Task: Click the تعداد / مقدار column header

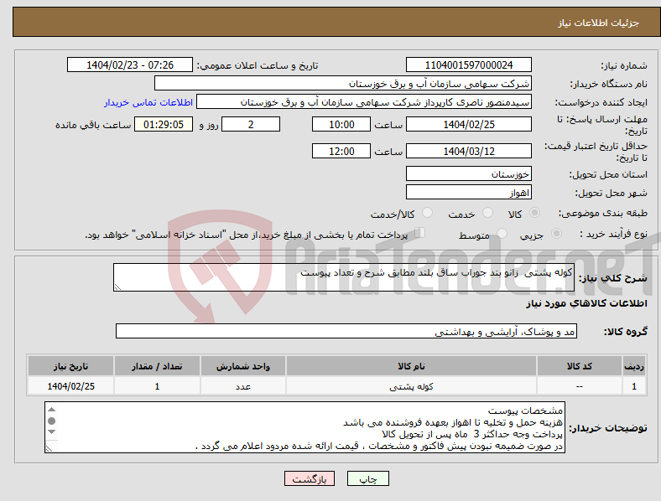Action: [x=157, y=366]
